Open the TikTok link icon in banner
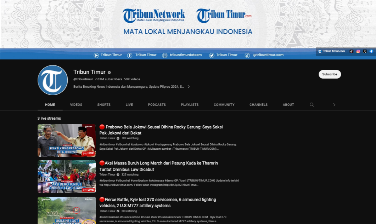Viewport: 376px width, 224px height. (x=351, y=51)
